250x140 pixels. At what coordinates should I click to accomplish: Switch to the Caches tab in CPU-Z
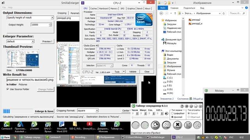pos(94,9)
